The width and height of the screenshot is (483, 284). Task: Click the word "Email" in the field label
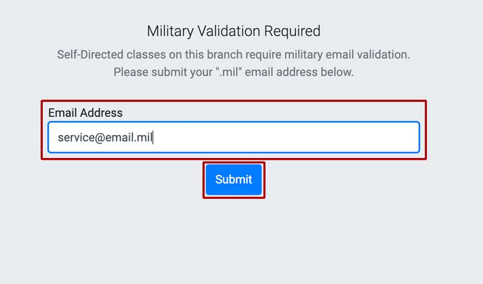pyautogui.click(x=62, y=113)
